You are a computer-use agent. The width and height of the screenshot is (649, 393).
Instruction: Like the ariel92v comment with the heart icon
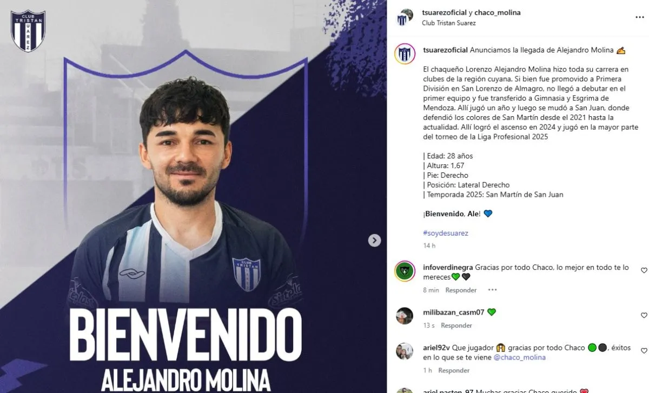[x=644, y=351]
